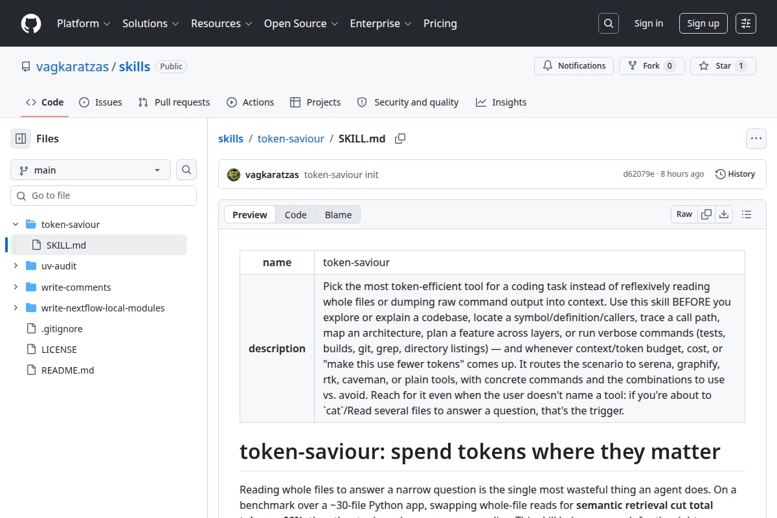Viewport: 777px width, 518px height.
Task: Open the token-saviour init commit message
Action: coord(341,174)
